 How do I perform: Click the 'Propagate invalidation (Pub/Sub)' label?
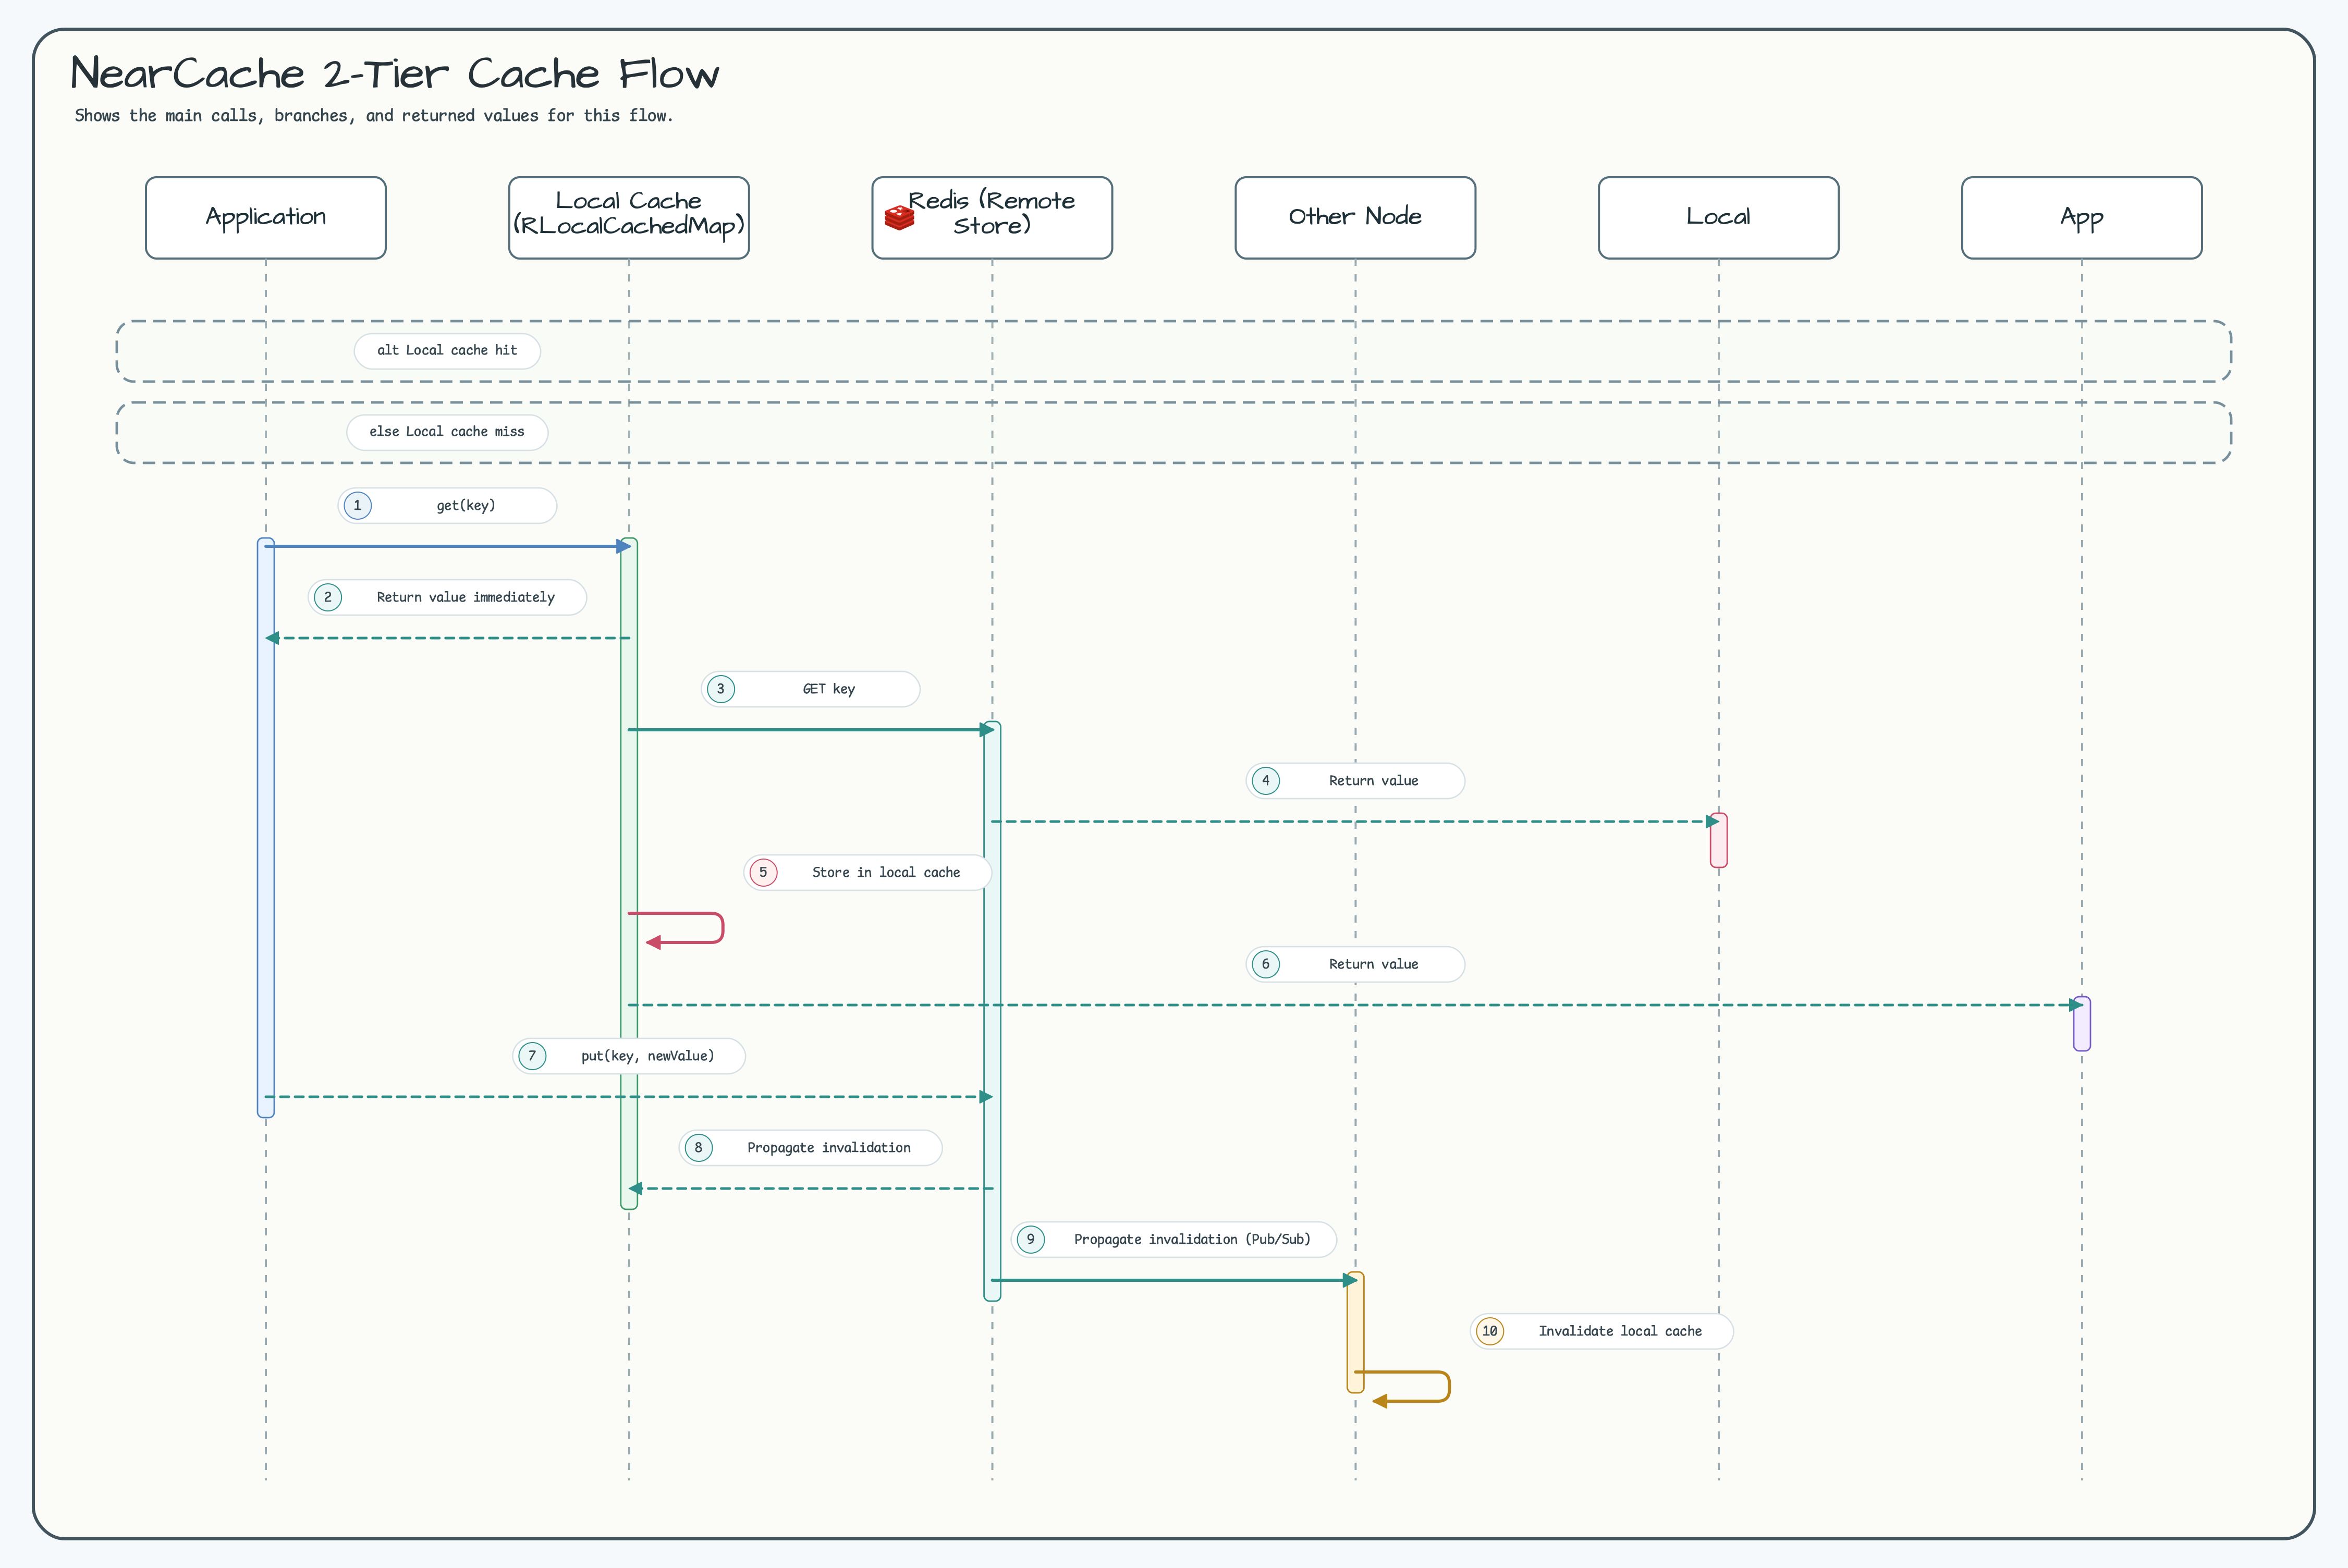pos(1174,1240)
